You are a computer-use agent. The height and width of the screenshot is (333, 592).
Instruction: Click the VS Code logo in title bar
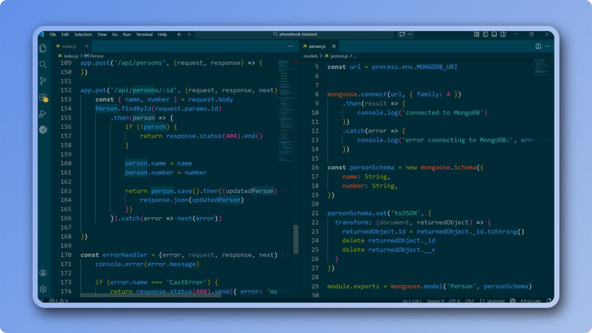click(x=41, y=35)
